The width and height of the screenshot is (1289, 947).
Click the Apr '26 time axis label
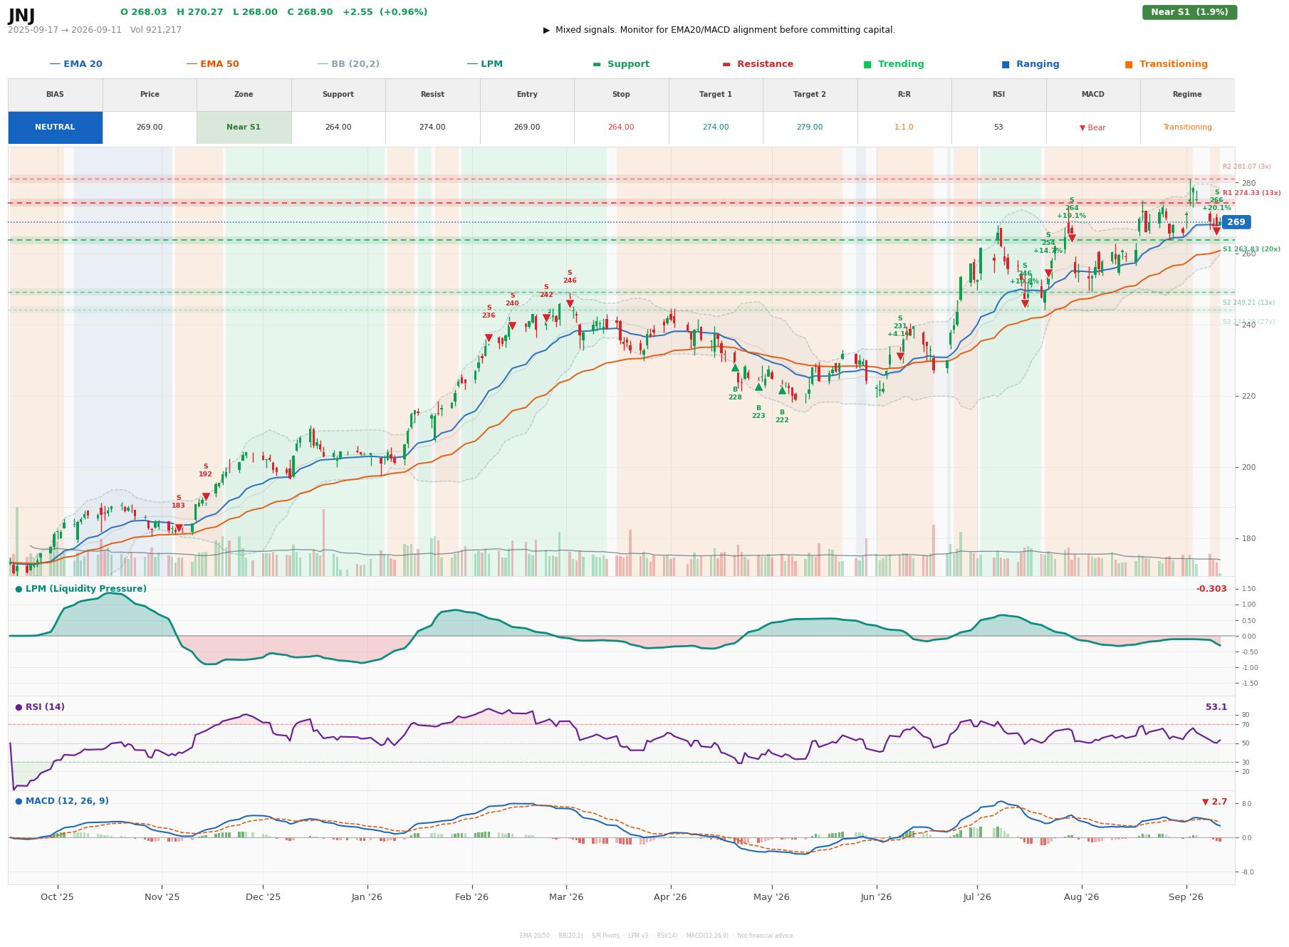670,897
